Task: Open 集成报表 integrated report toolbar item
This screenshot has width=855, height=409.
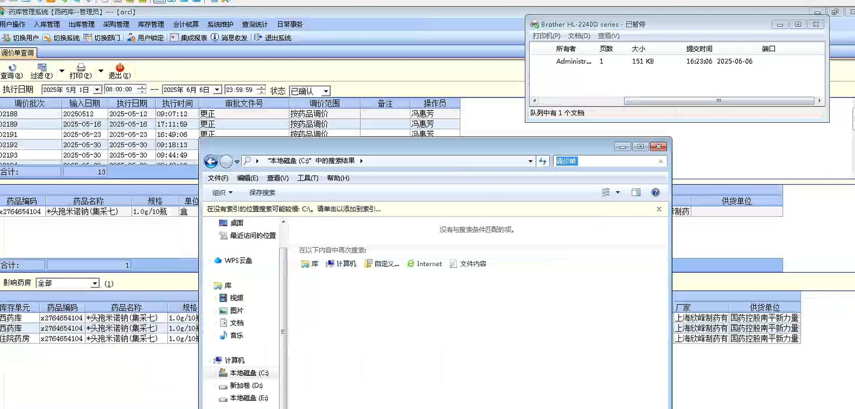Action: (x=189, y=38)
